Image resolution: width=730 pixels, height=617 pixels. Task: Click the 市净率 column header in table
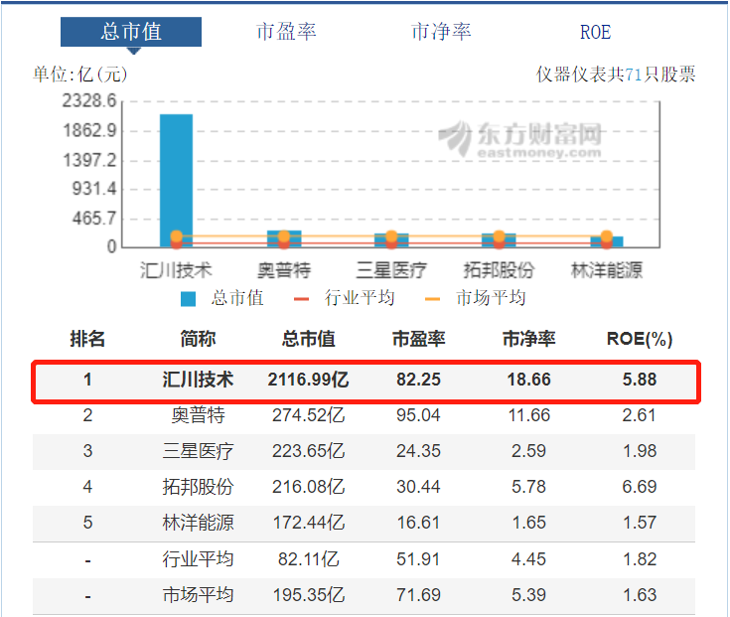click(x=528, y=339)
